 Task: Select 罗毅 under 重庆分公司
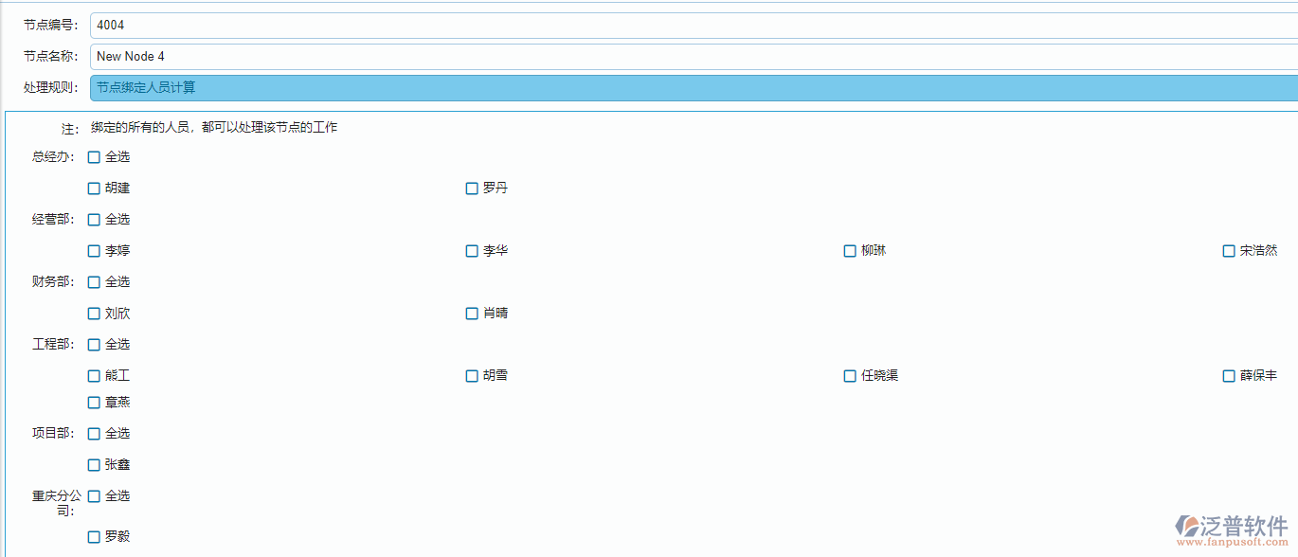pos(94,536)
